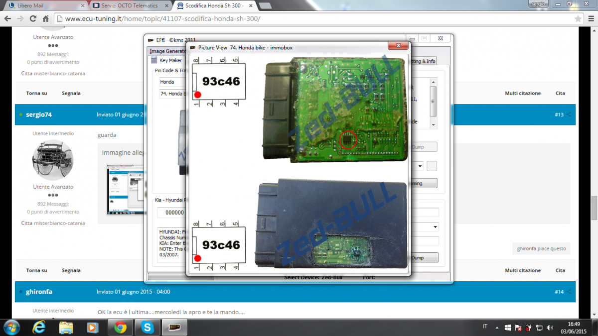Click 'Torna su' above ghironfa's post
Screen dimensions: 598x336
tap(37, 270)
